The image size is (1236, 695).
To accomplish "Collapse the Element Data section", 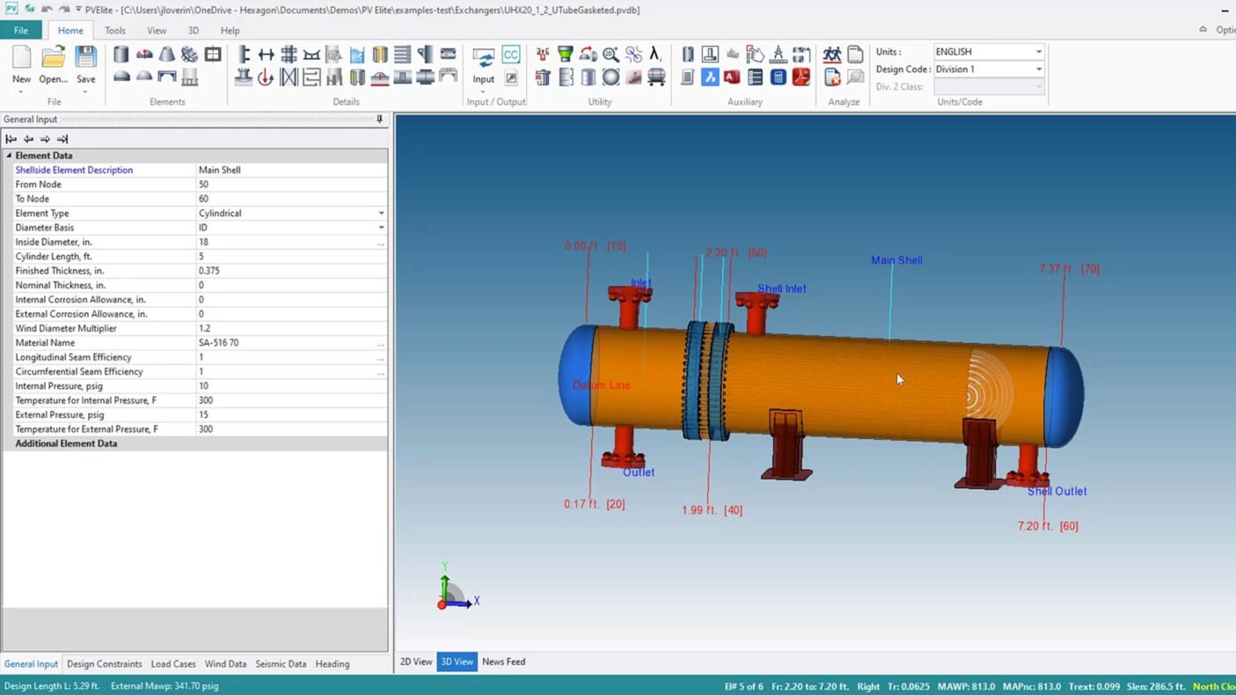I will pyautogui.click(x=10, y=156).
